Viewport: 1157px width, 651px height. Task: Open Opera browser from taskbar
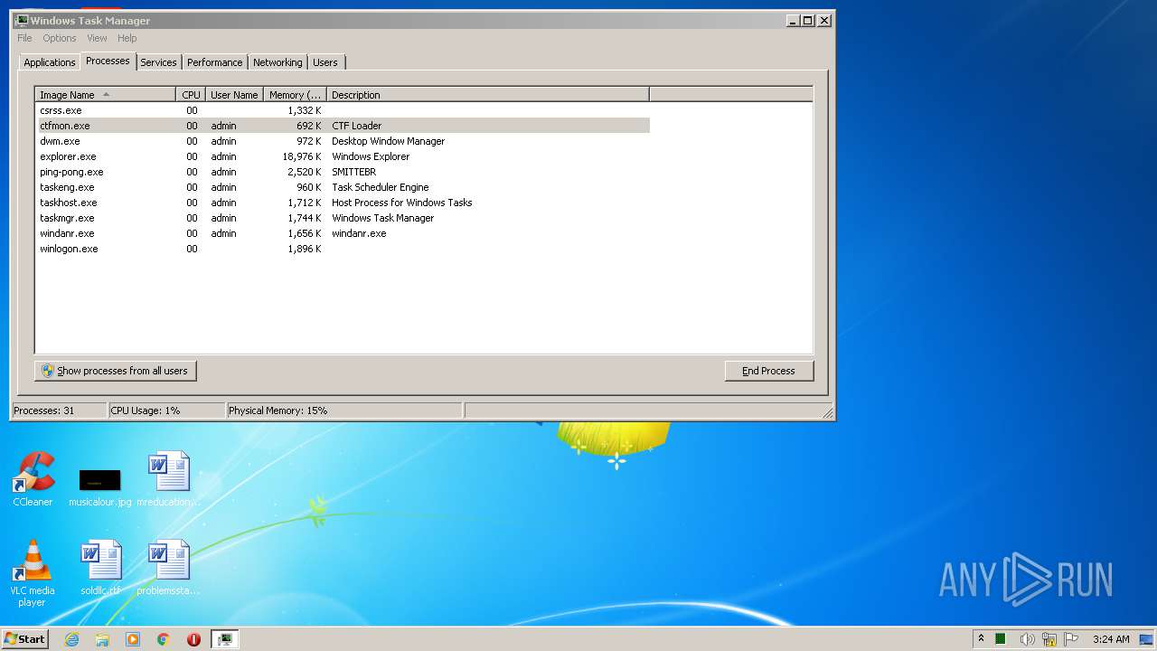[x=193, y=639]
